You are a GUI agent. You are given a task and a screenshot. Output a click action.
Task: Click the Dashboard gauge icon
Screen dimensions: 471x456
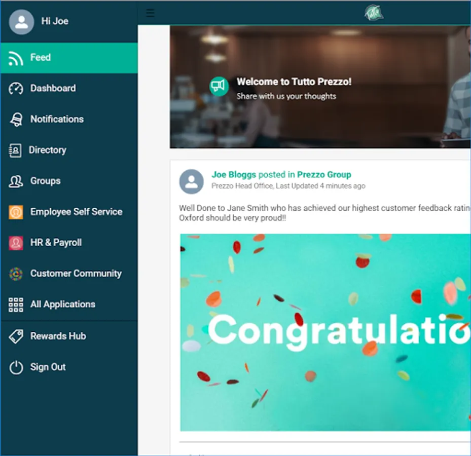pos(16,89)
